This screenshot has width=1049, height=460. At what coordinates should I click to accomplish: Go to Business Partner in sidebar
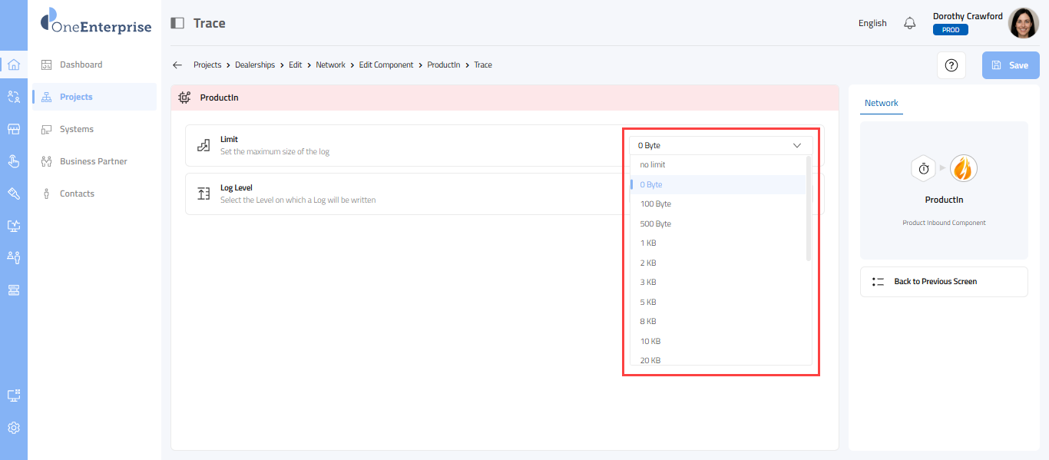tap(93, 161)
